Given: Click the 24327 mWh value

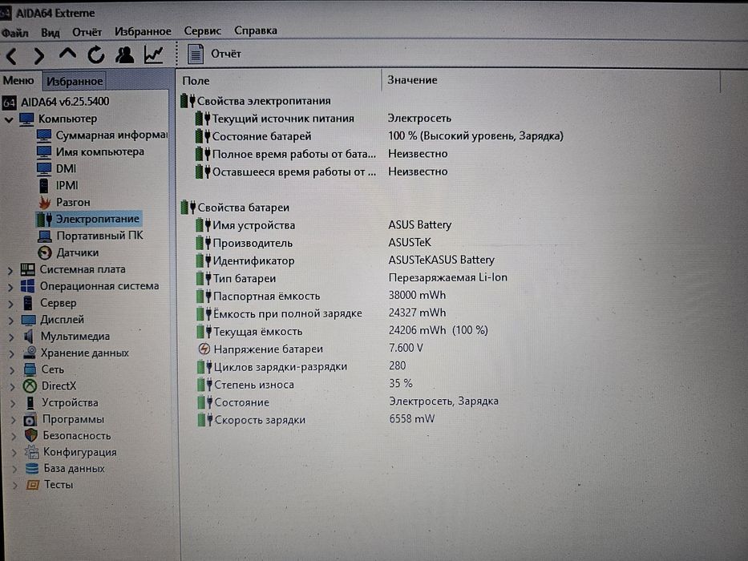Looking at the screenshot, I should tap(417, 313).
